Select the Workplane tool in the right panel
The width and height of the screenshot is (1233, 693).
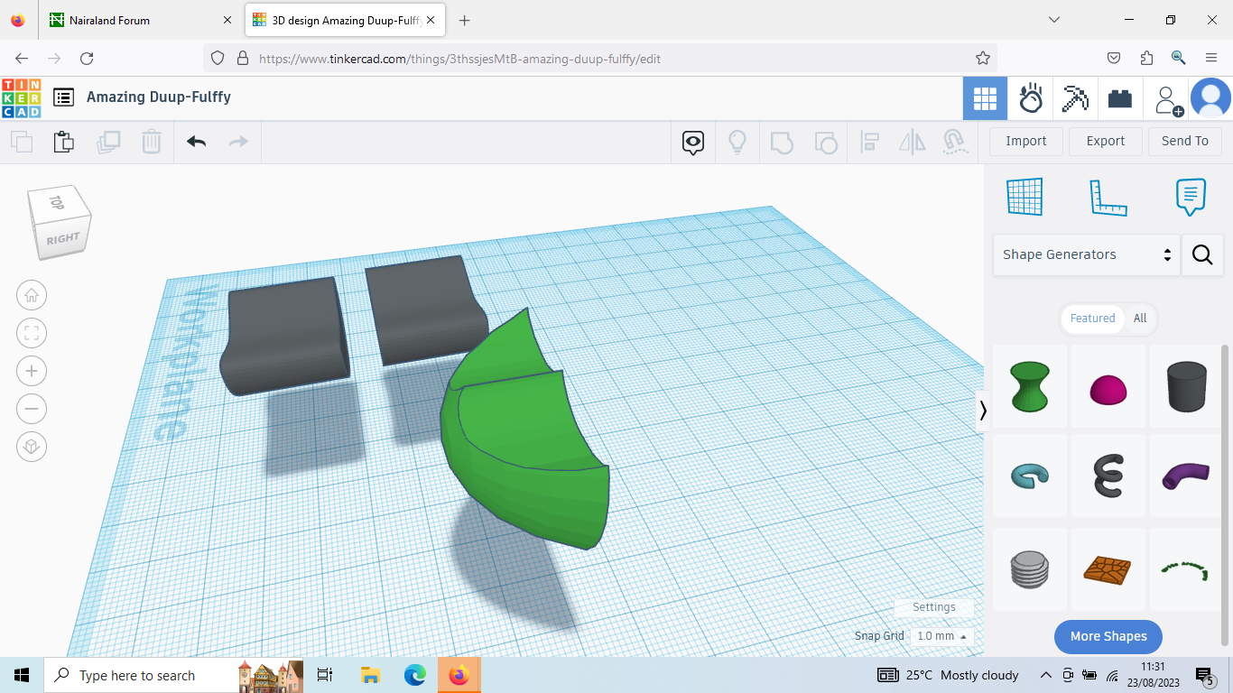point(1024,197)
